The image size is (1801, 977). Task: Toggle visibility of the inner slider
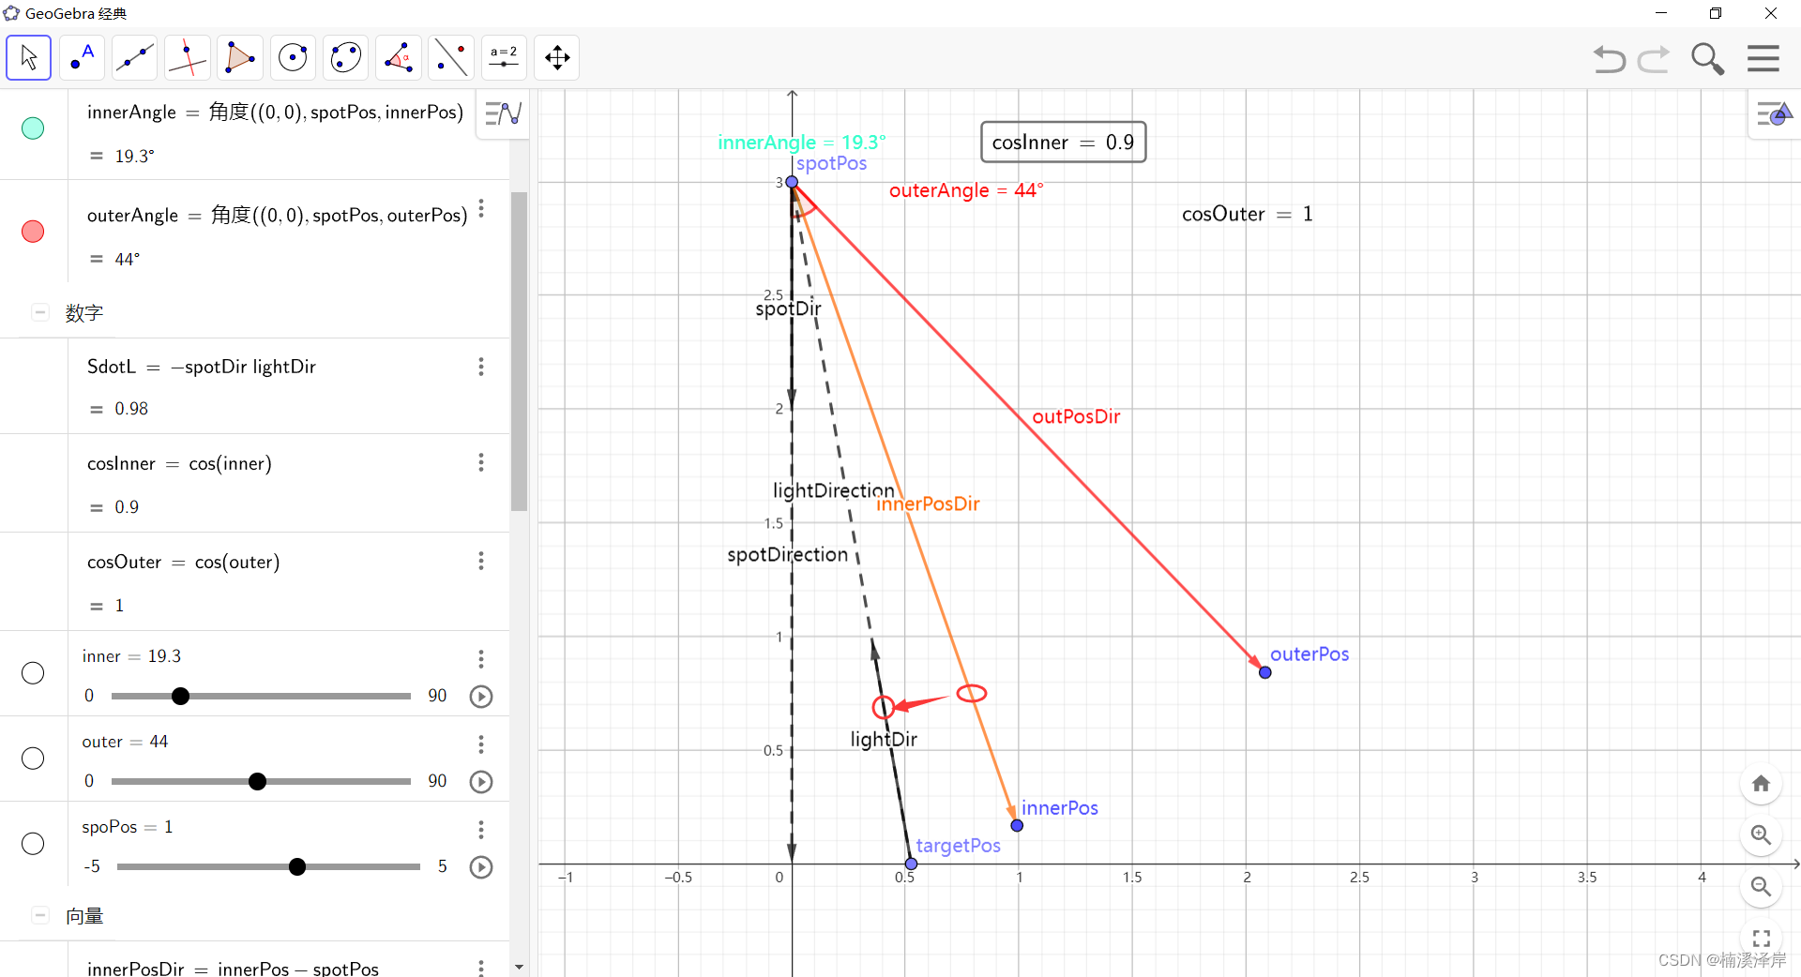[x=33, y=673]
